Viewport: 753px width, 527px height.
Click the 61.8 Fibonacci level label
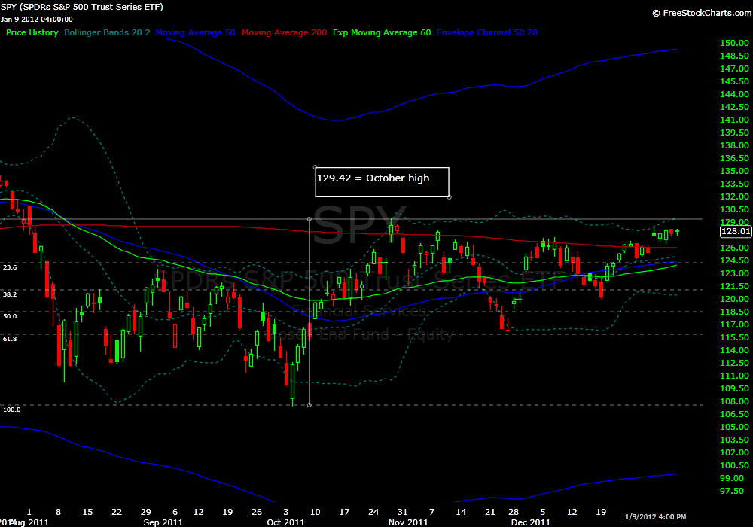tap(10, 339)
